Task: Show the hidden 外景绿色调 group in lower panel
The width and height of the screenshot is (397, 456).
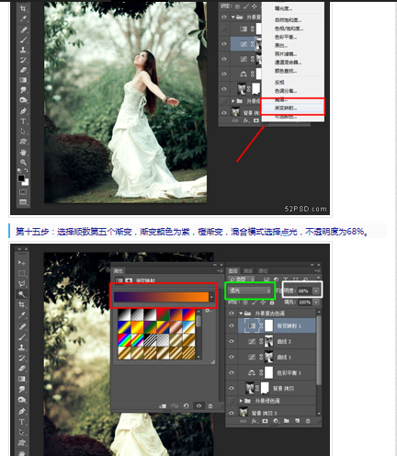Action: (x=232, y=401)
